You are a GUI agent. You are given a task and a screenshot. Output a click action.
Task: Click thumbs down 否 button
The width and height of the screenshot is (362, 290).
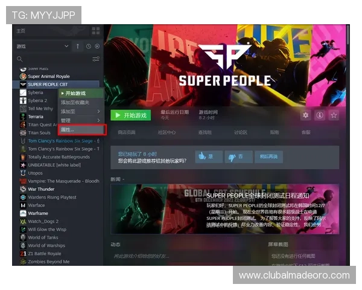(239, 156)
